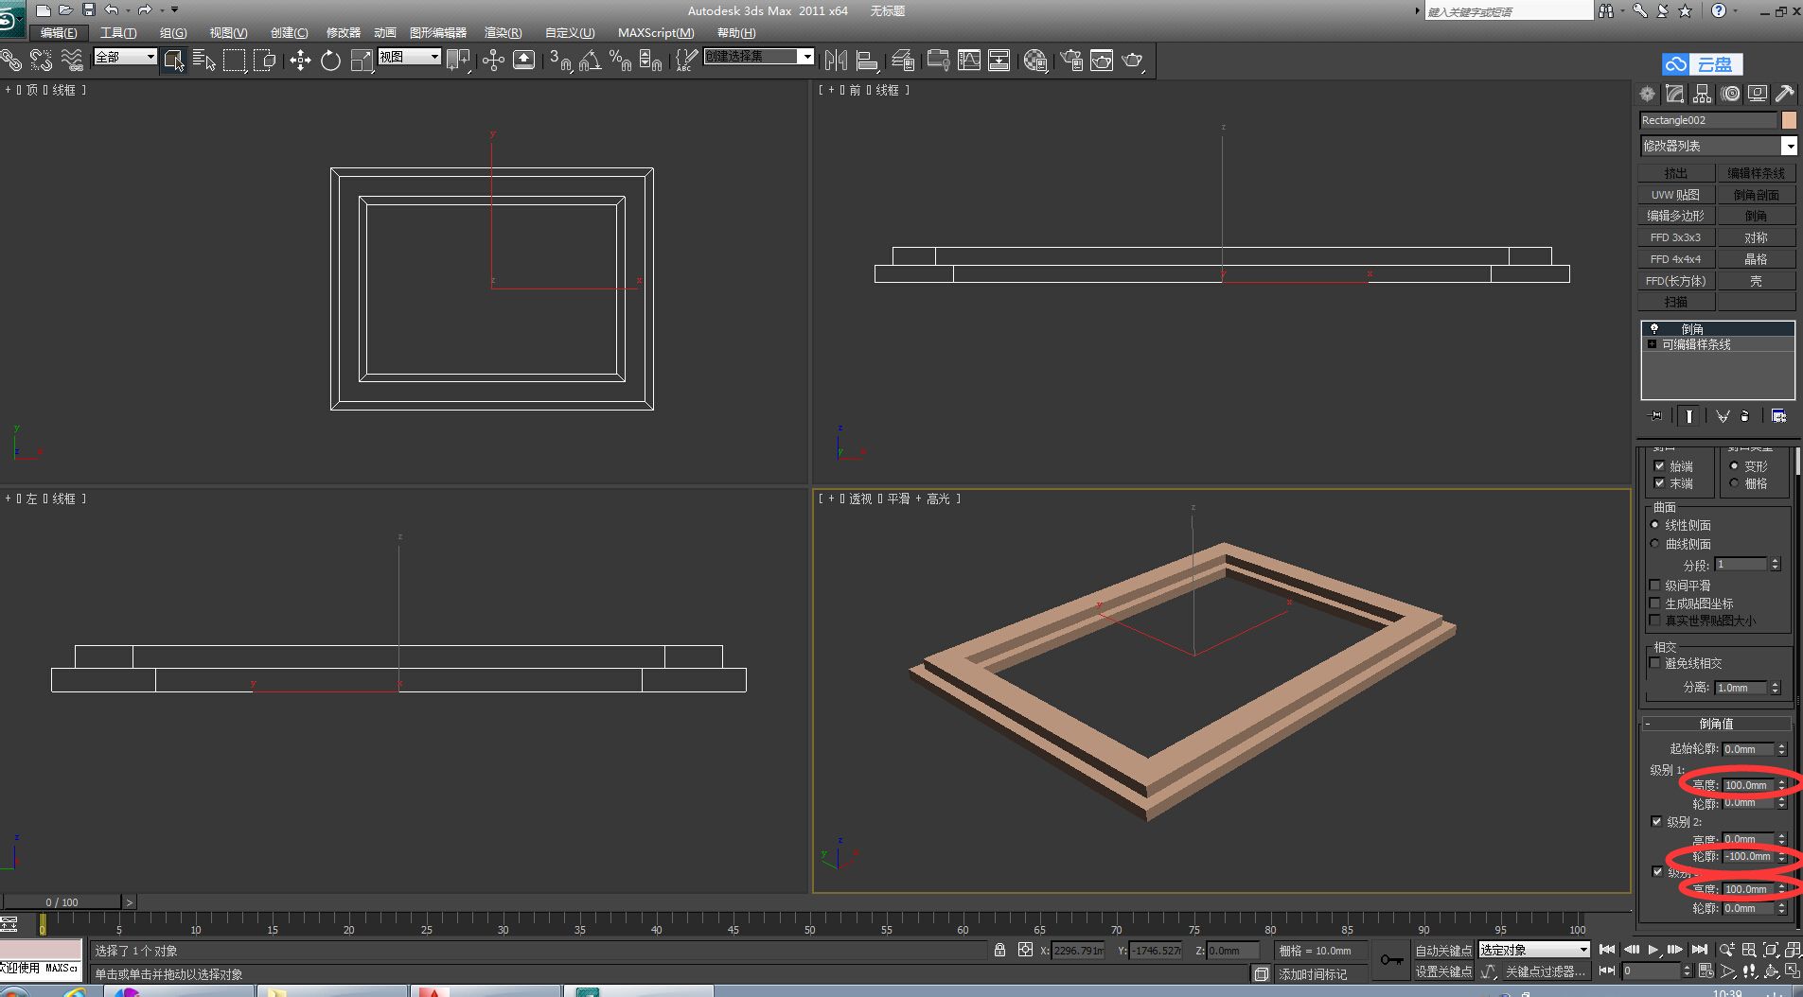Select the Grid (栅格) radio button
1803x997 pixels.
[x=1734, y=482]
